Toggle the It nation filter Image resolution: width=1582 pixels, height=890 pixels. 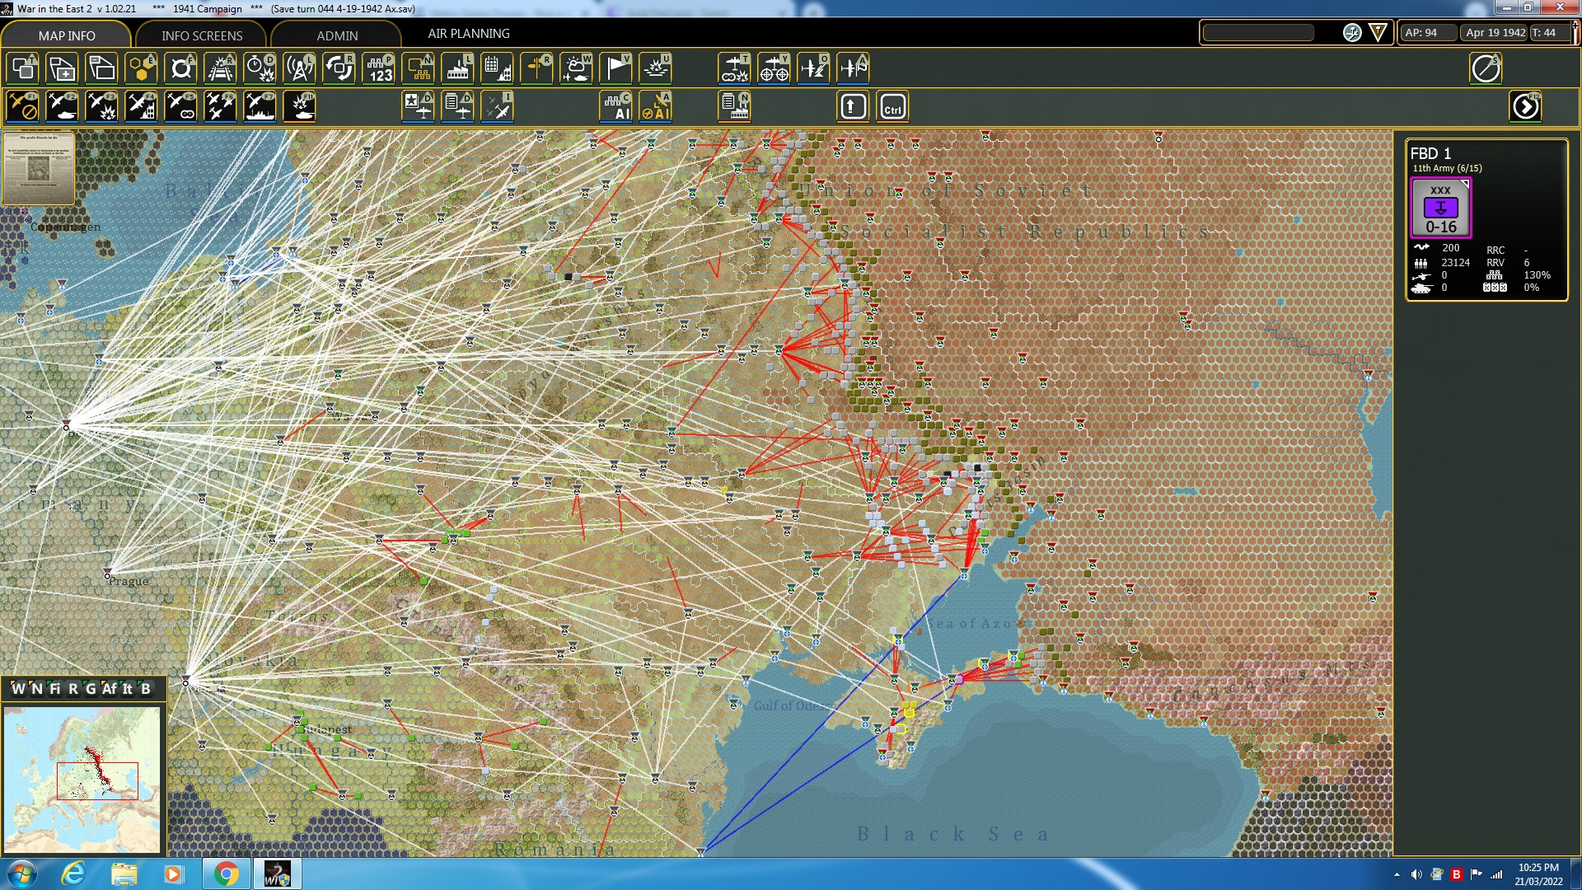point(128,689)
